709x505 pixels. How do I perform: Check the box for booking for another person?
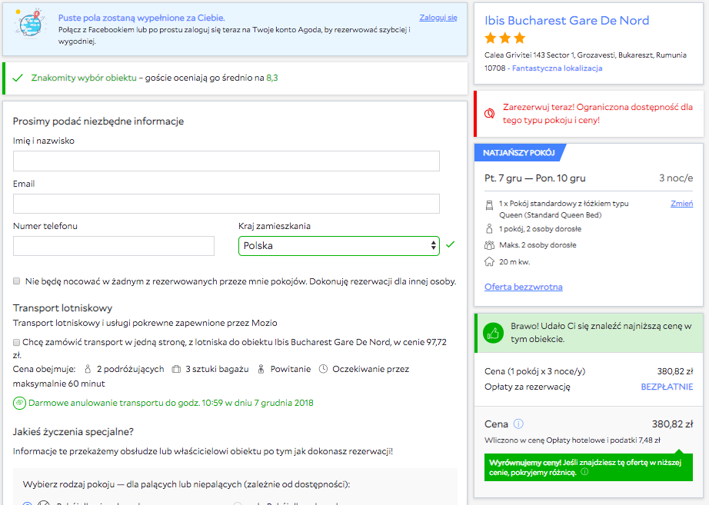[17, 281]
